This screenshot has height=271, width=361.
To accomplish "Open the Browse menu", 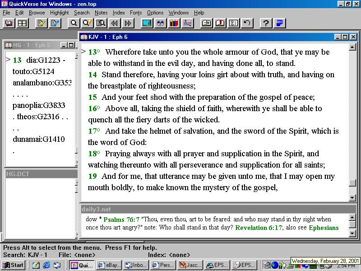I will click(x=37, y=13).
